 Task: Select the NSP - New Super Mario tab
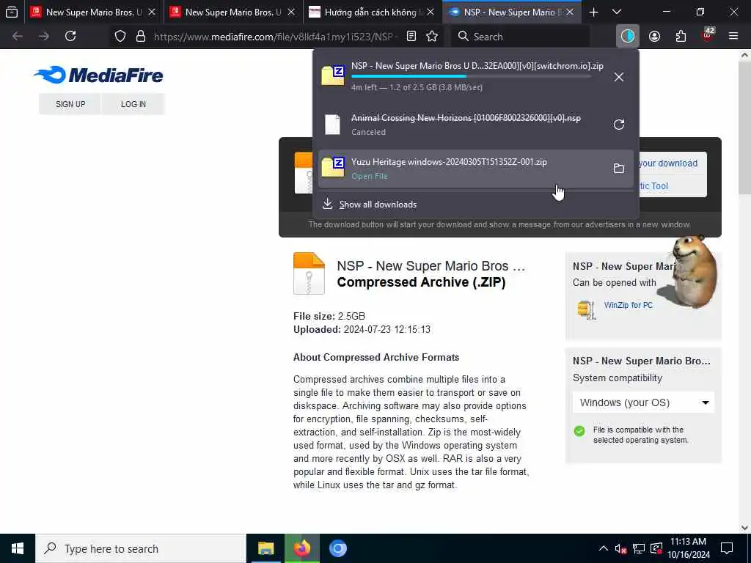tap(511, 12)
